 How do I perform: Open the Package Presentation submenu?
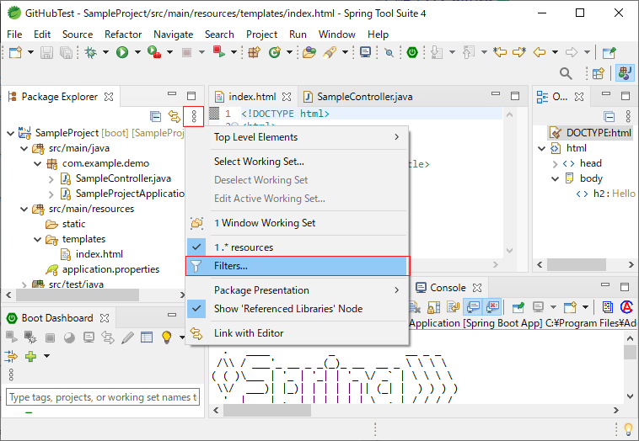tap(298, 290)
